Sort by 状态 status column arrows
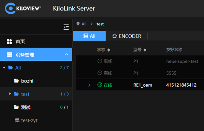The height and width of the screenshot is (131, 204). point(108,50)
